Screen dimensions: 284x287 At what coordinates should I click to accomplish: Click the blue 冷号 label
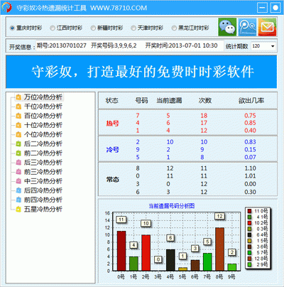112,150
